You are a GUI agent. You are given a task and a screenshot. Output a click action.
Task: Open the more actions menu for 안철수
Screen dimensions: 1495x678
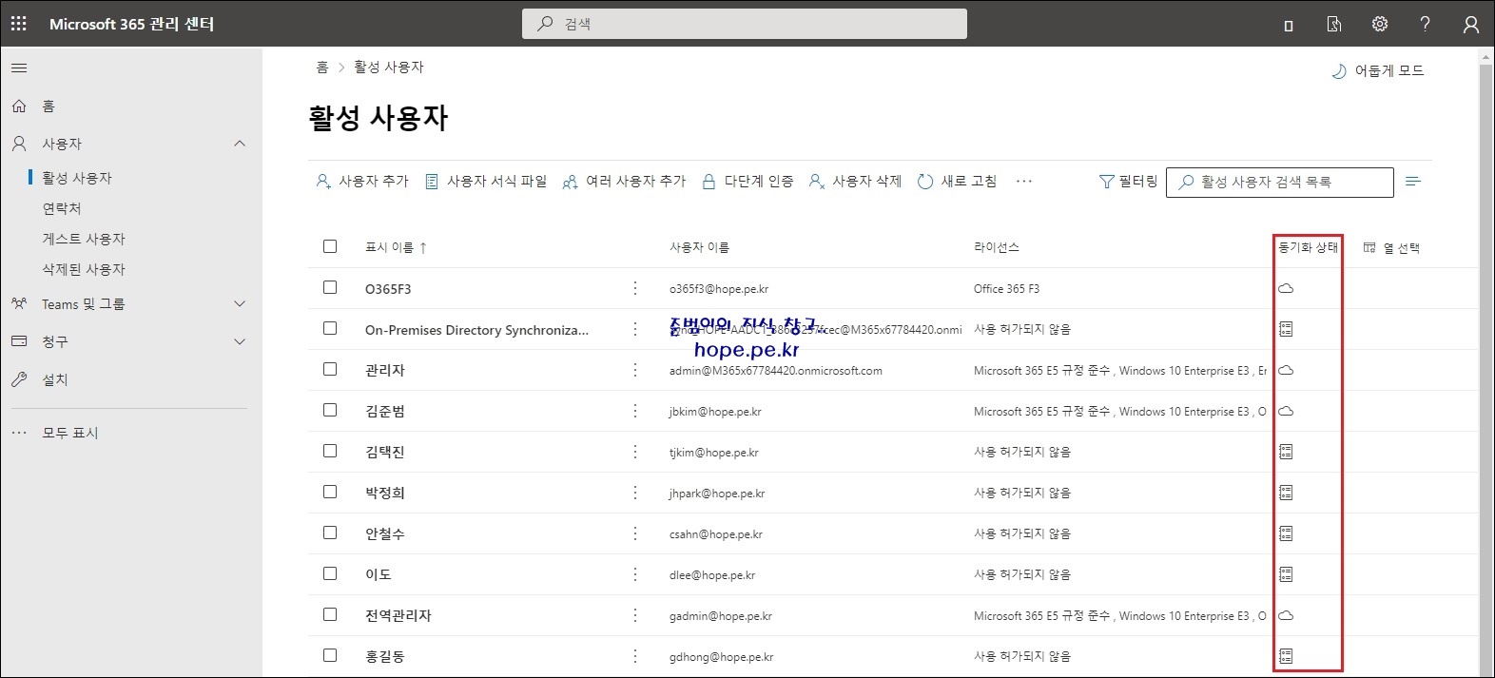[635, 533]
